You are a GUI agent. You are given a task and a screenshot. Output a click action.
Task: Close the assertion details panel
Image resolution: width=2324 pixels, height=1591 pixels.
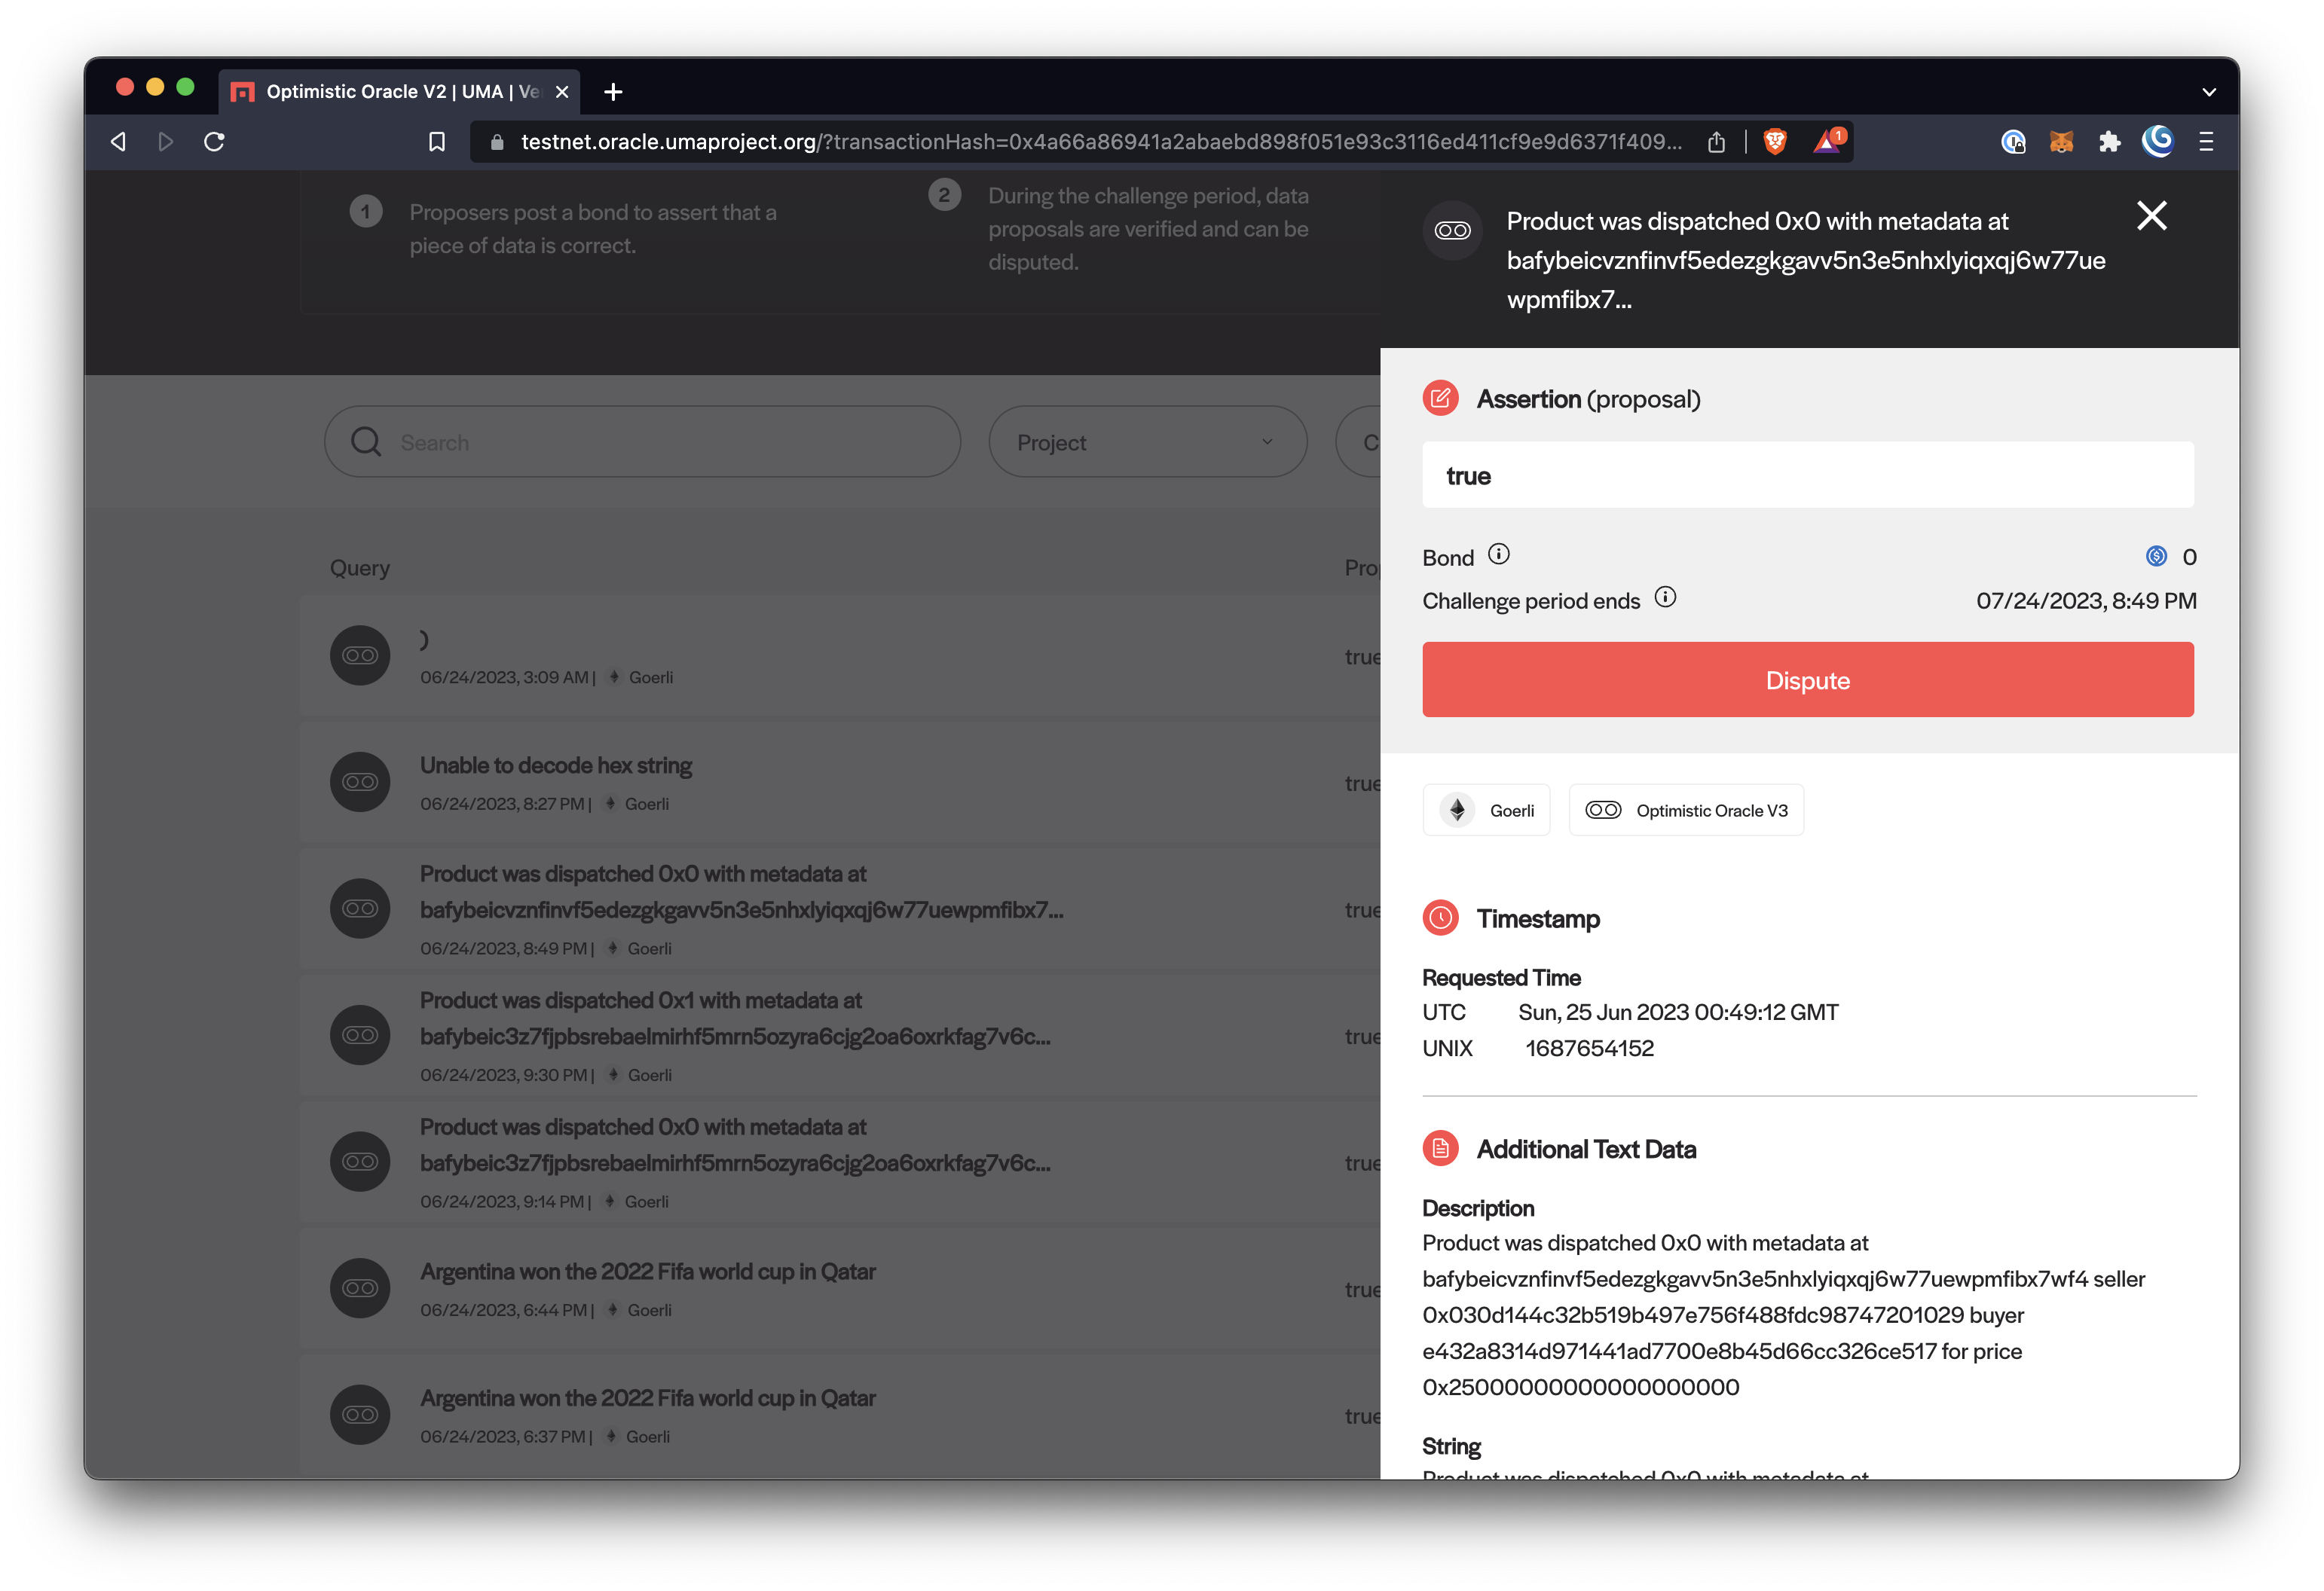click(2151, 216)
